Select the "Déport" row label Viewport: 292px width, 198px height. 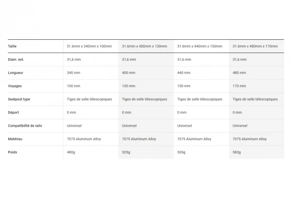point(14,112)
